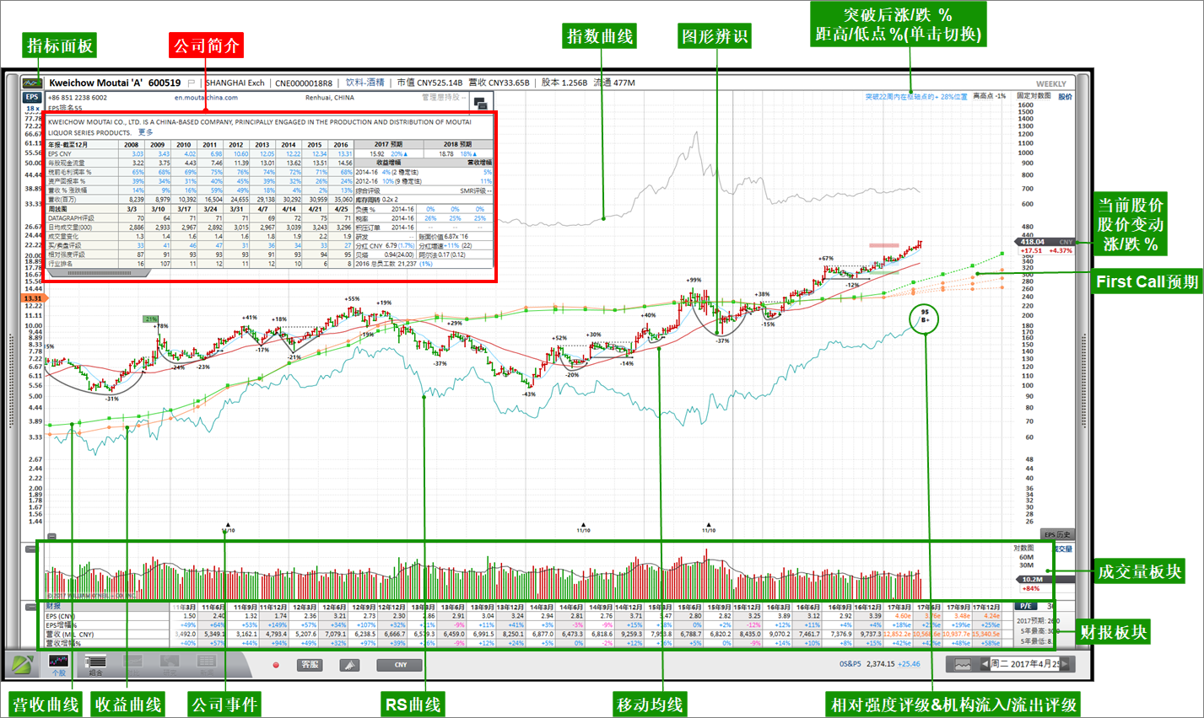Click the red record dot indicator

pyautogui.click(x=276, y=665)
